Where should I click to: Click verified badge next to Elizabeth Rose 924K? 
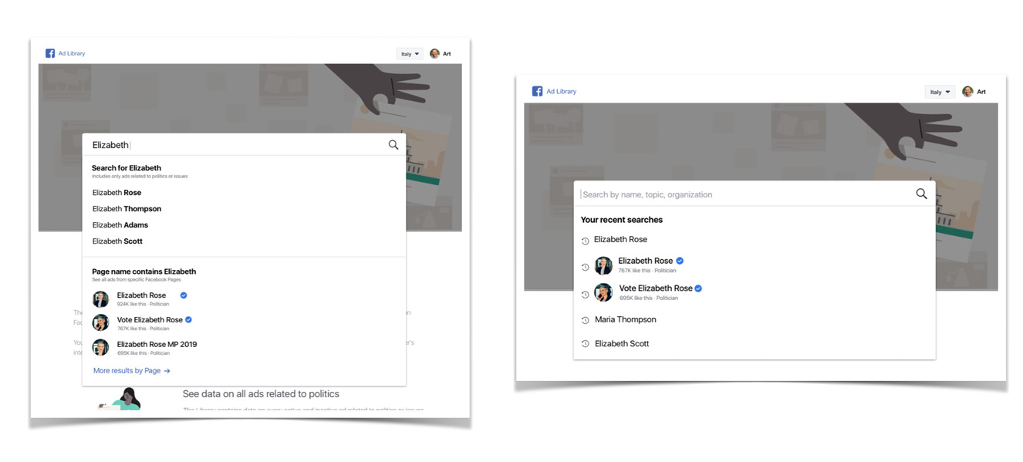click(184, 295)
